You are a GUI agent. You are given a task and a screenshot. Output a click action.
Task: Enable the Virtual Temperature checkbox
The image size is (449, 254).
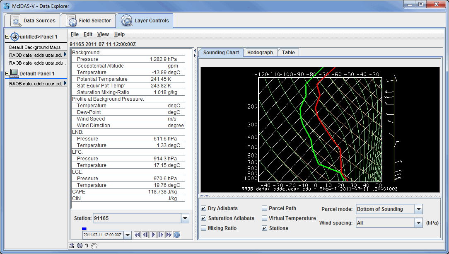pos(264,218)
